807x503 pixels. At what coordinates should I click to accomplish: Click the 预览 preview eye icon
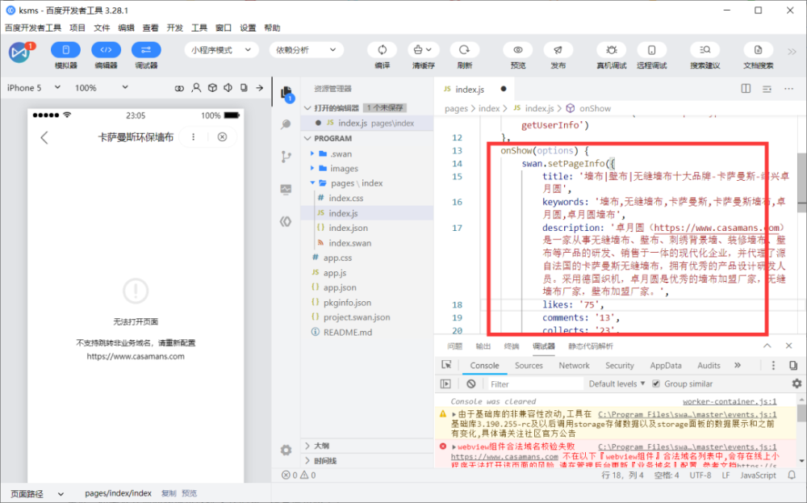518,50
